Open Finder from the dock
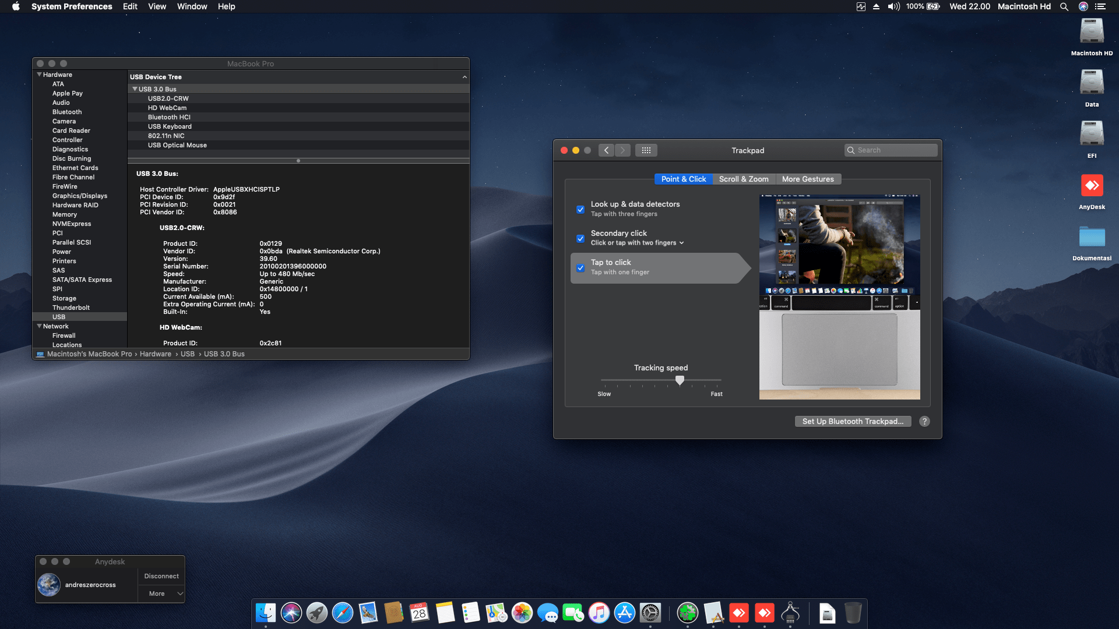 (x=266, y=613)
